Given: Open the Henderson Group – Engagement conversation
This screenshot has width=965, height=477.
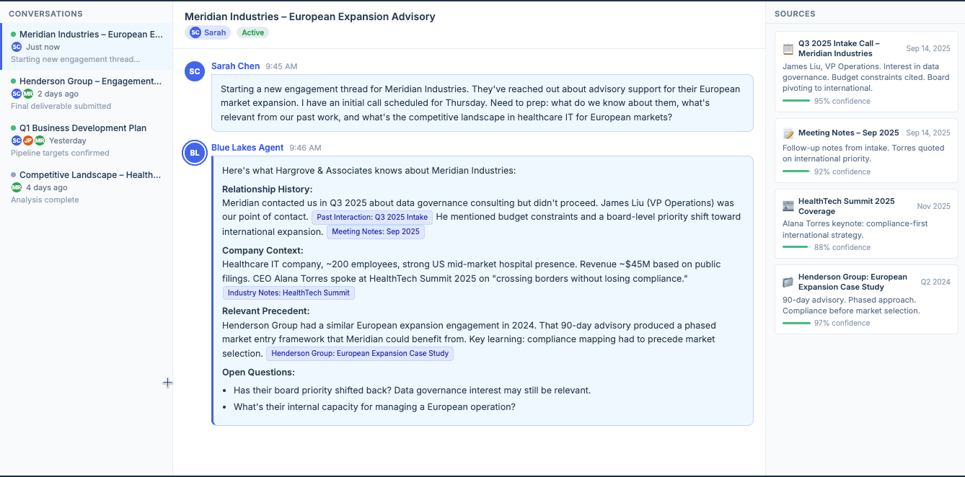Looking at the screenshot, I should (x=89, y=81).
